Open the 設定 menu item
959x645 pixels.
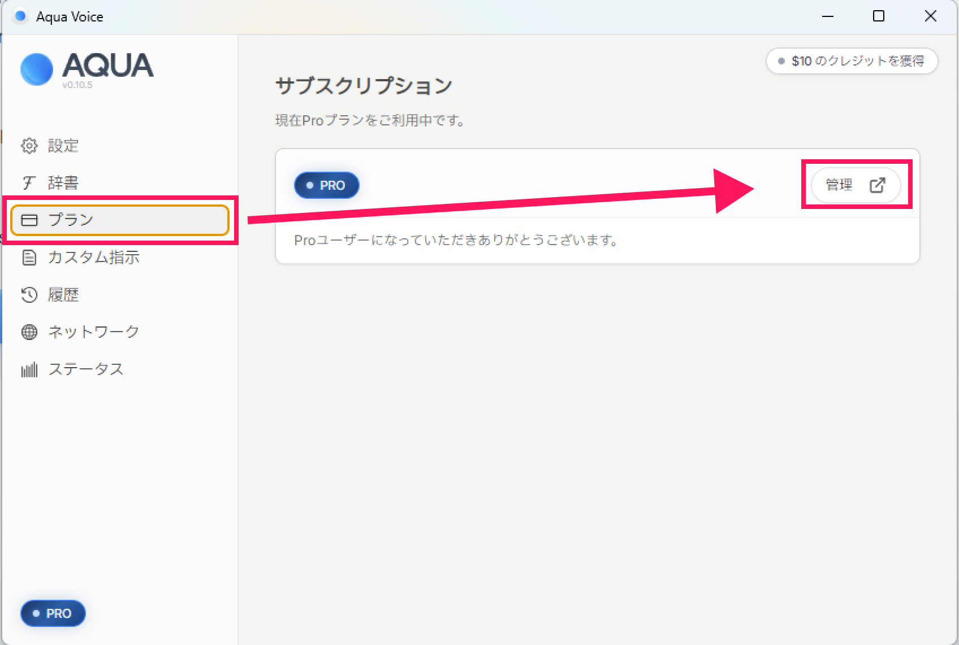click(x=63, y=146)
